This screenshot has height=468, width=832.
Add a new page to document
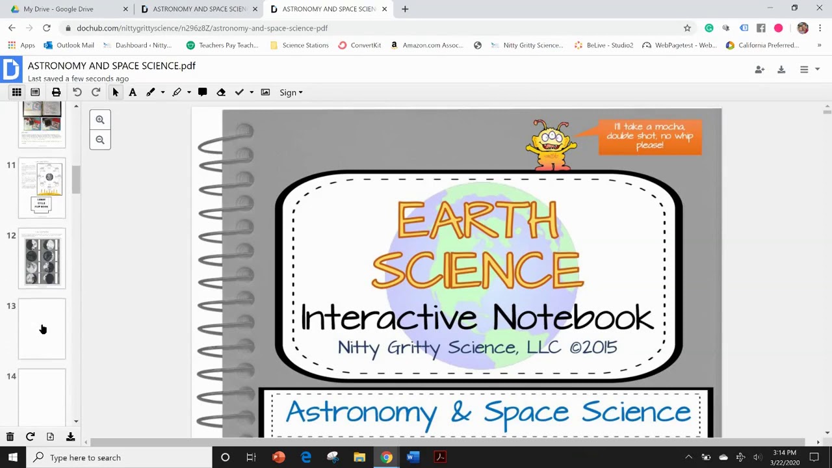[x=50, y=437]
